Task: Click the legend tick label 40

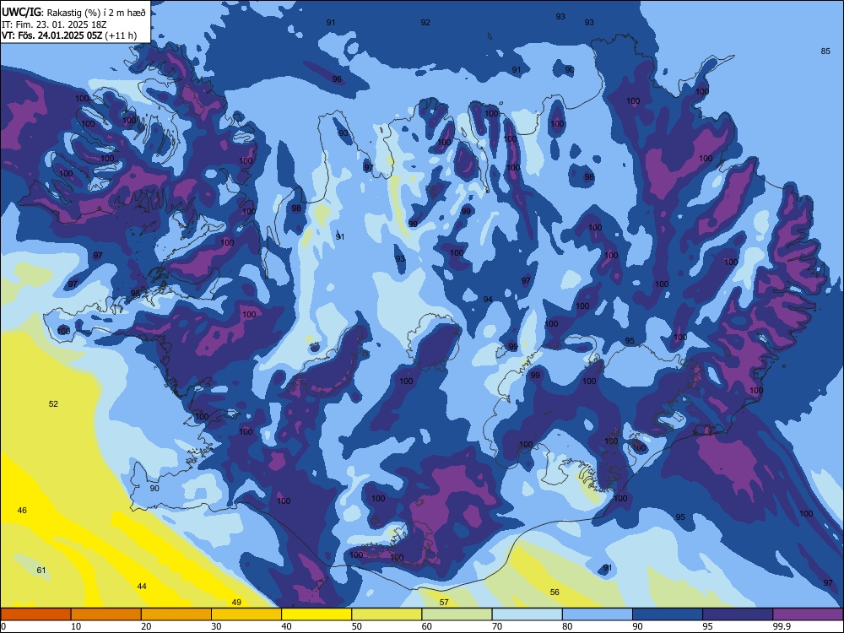Action: 286,626
